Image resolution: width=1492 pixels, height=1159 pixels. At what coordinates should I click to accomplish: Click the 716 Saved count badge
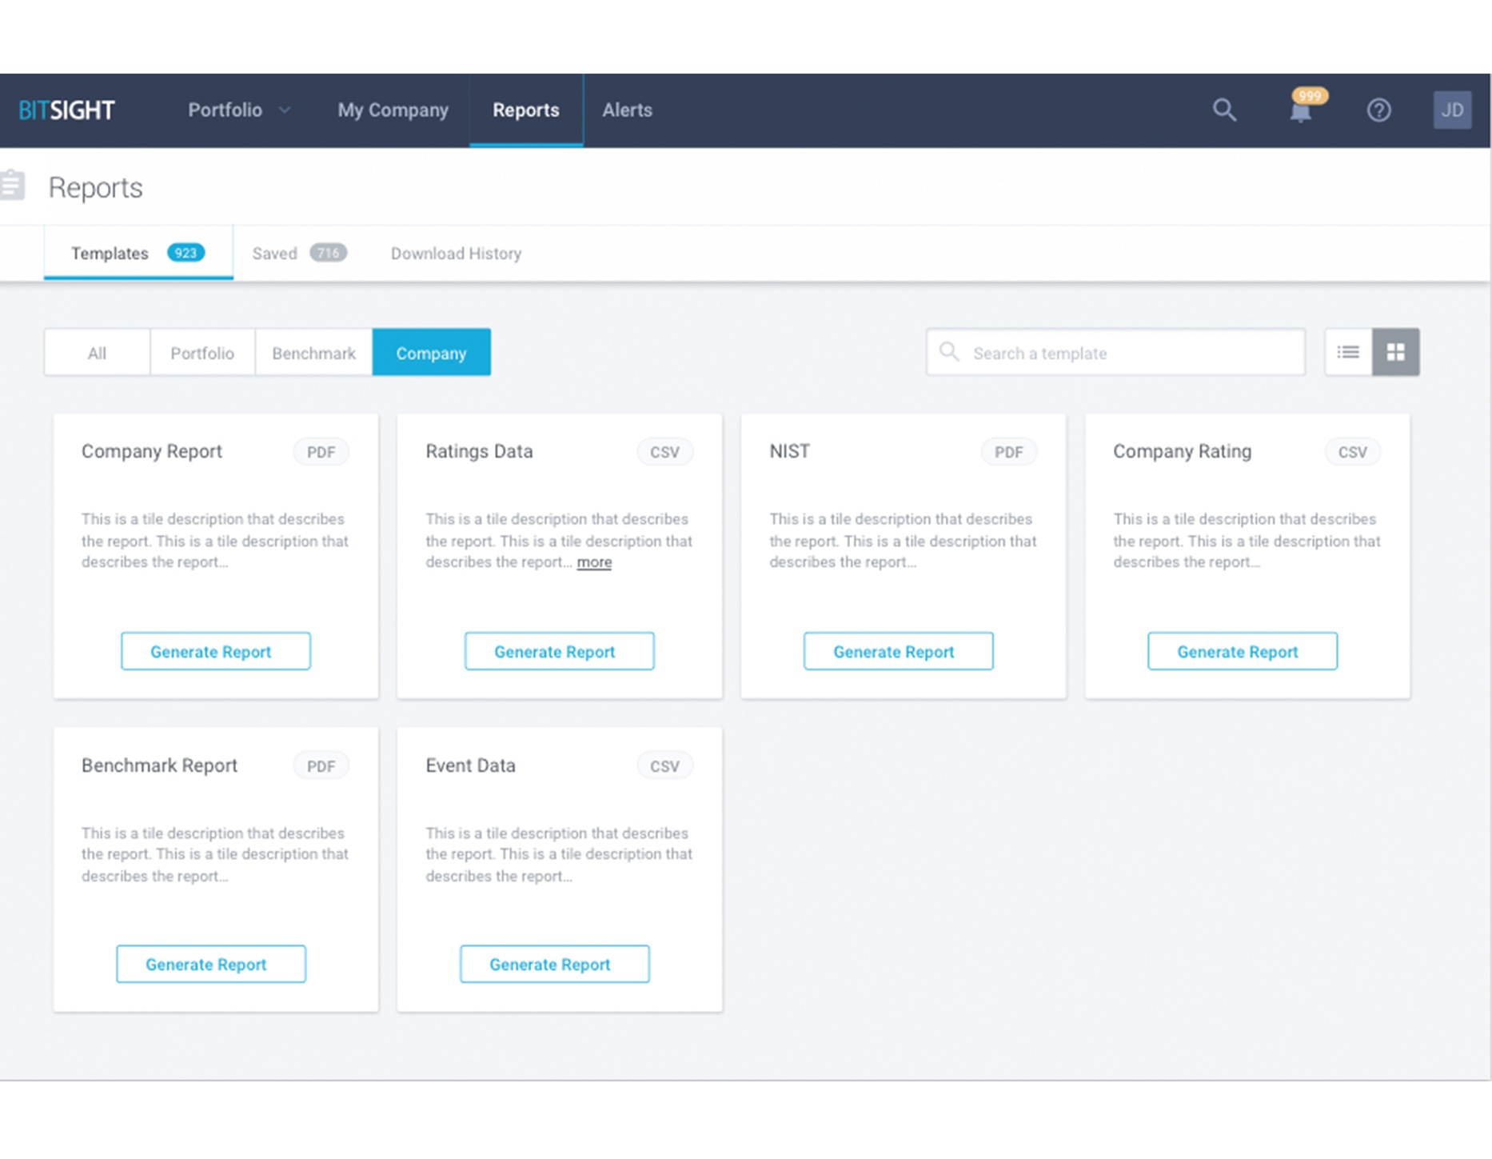tap(328, 253)
